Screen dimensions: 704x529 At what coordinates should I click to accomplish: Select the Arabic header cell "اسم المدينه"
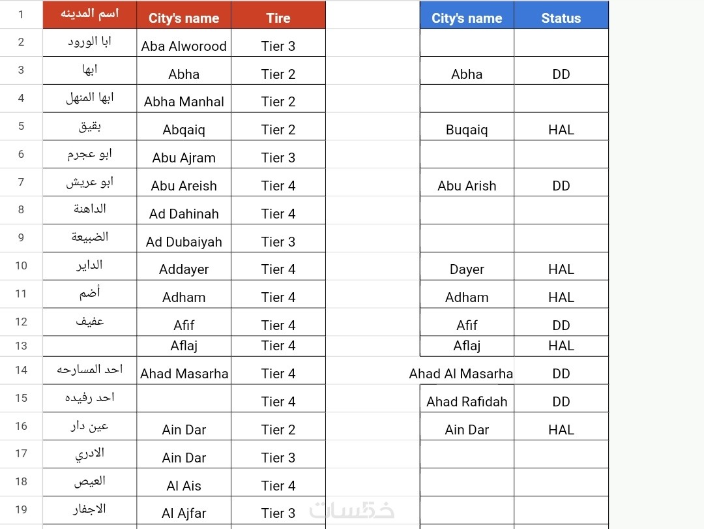(90, 15)
